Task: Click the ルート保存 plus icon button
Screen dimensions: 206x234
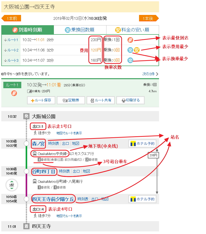Action: pyautogui.click(x=41, y=100)
